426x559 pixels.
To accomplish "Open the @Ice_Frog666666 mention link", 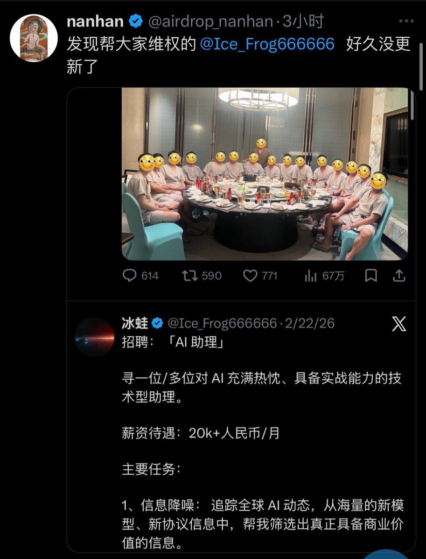I will [x=267, y=44].
